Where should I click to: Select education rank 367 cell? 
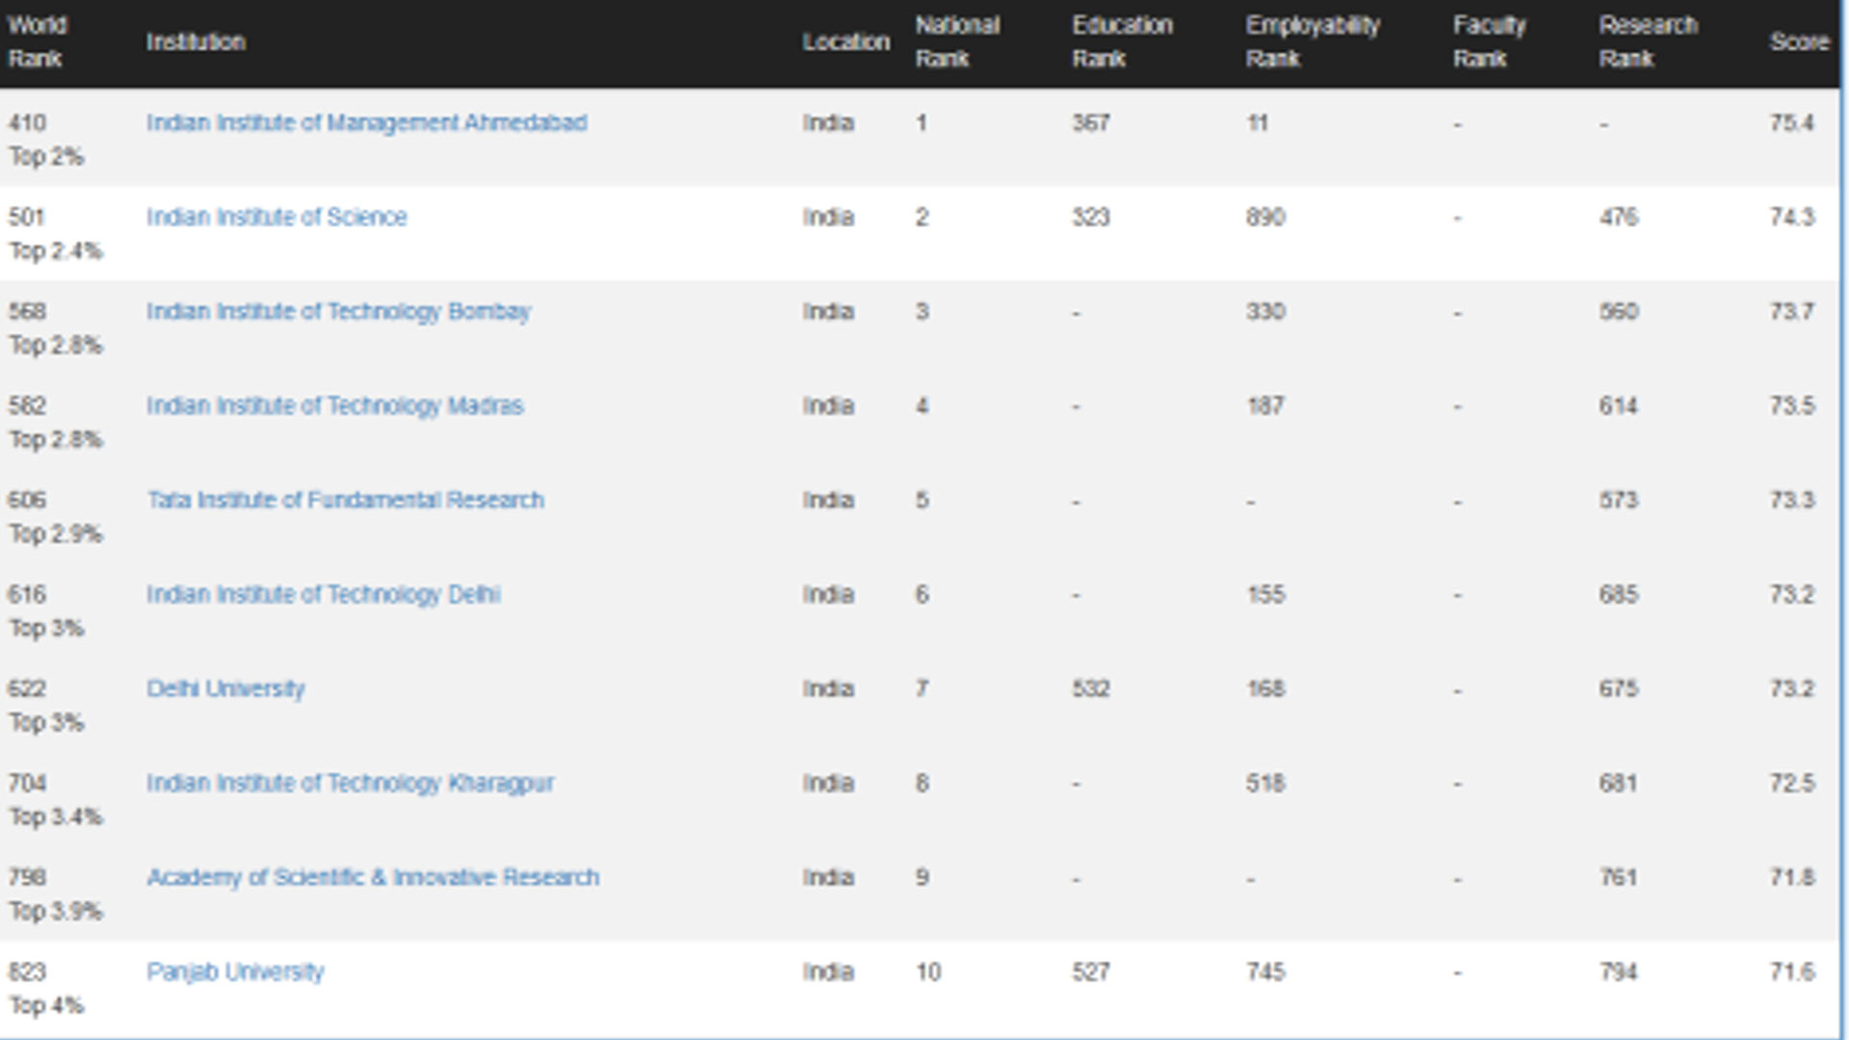coord(1091,123)
